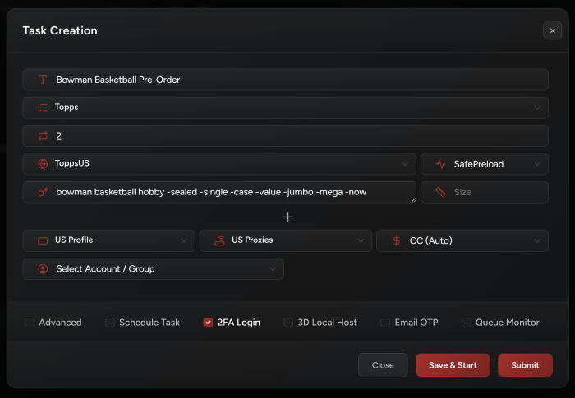Open the SafePreload mode dropdown
Screen dimensions: 575x398
[485, 164]
